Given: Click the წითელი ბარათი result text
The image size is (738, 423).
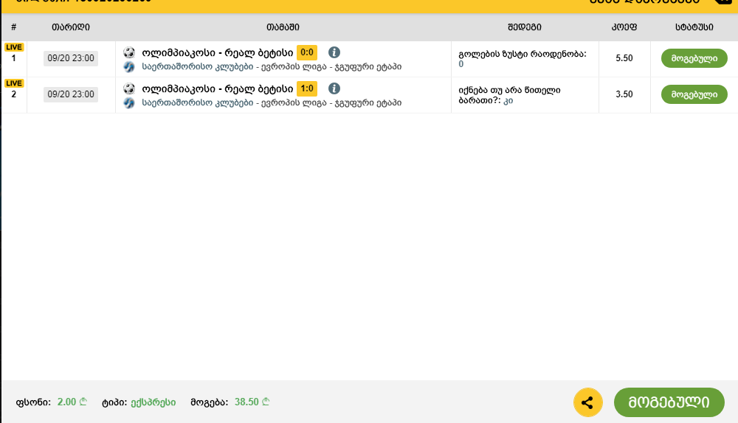Looking at the screenshot, I should [511, 95].
